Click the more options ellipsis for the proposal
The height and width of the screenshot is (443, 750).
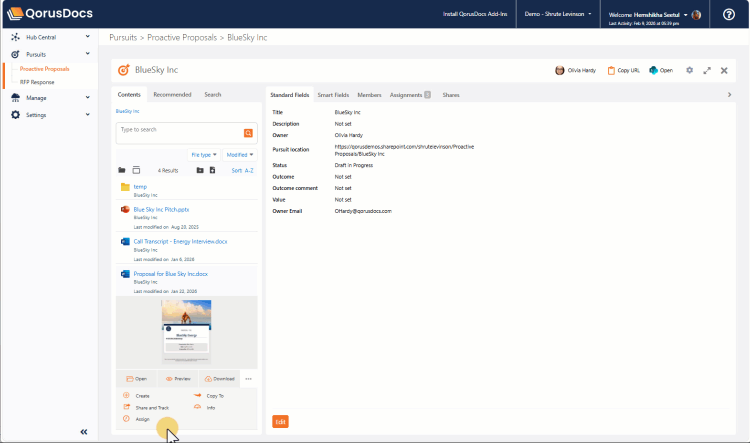249,379
